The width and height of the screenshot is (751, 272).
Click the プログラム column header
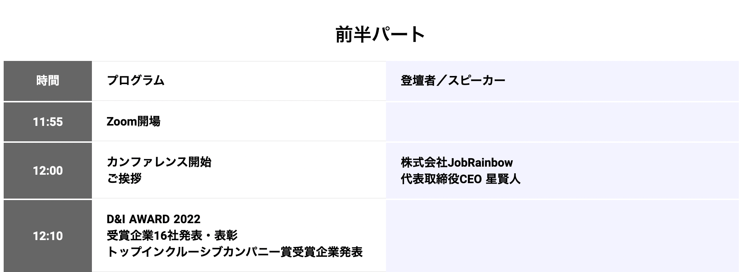[x=135, y=80]
